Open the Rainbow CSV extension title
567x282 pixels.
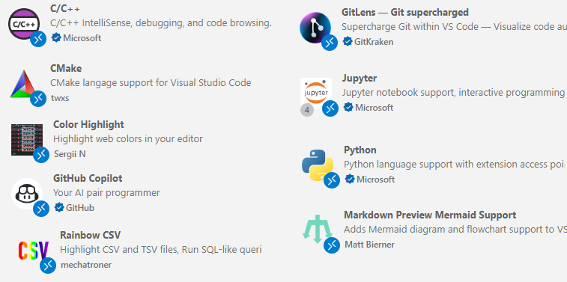91,235
